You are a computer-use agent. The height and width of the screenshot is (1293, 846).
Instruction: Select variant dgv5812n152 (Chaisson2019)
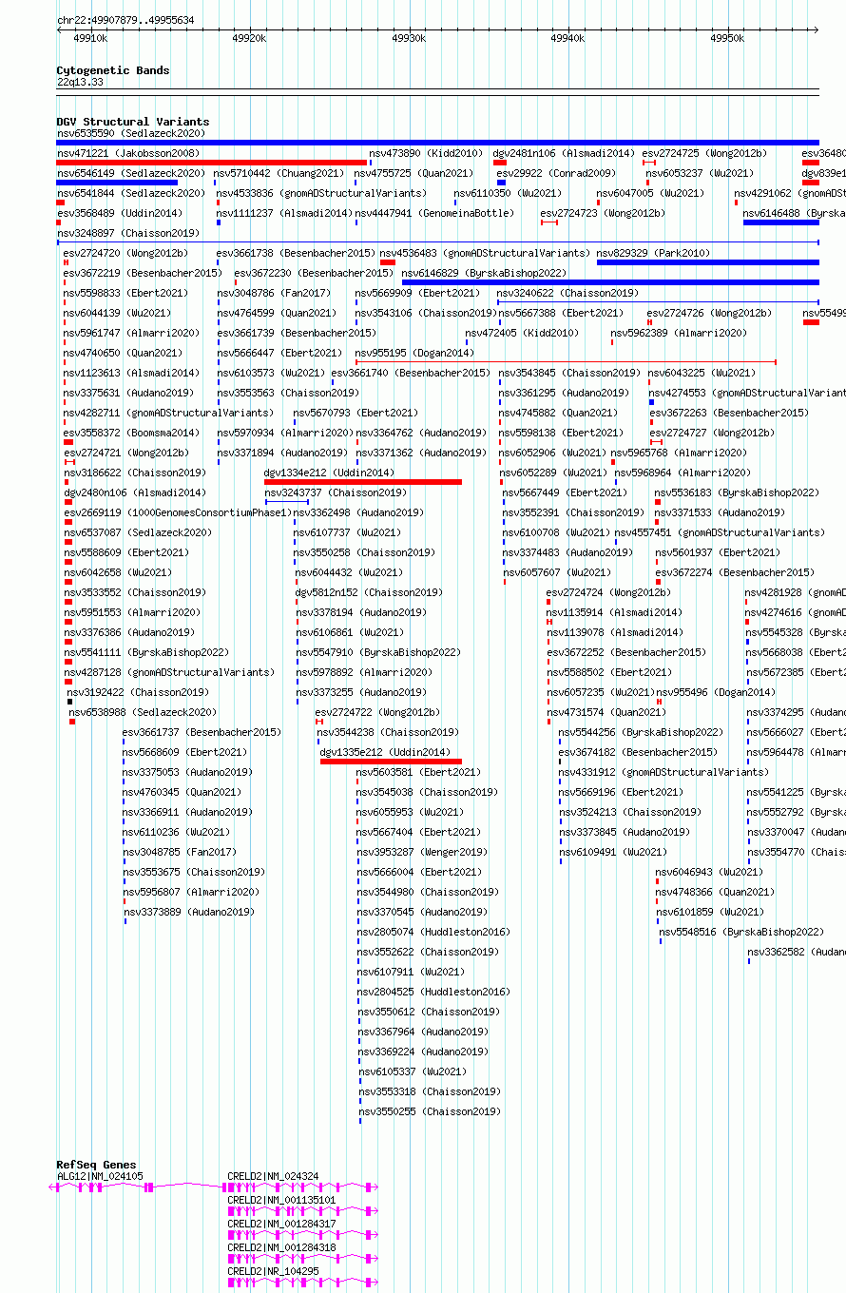(x=369, y=592)
